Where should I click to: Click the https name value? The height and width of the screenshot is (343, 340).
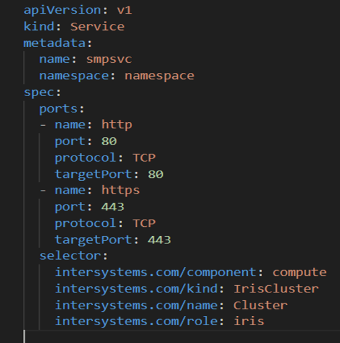121,190
